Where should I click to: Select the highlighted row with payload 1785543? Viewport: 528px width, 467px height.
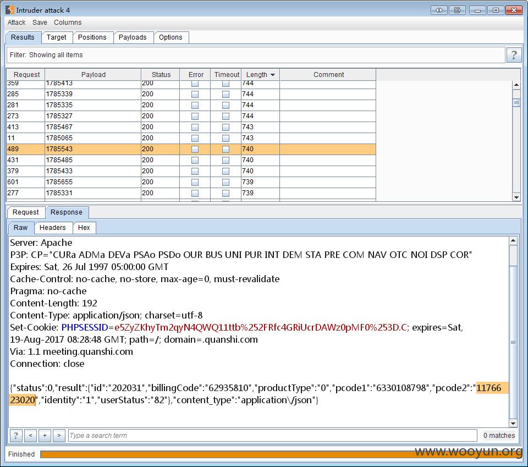pos(191,149)
